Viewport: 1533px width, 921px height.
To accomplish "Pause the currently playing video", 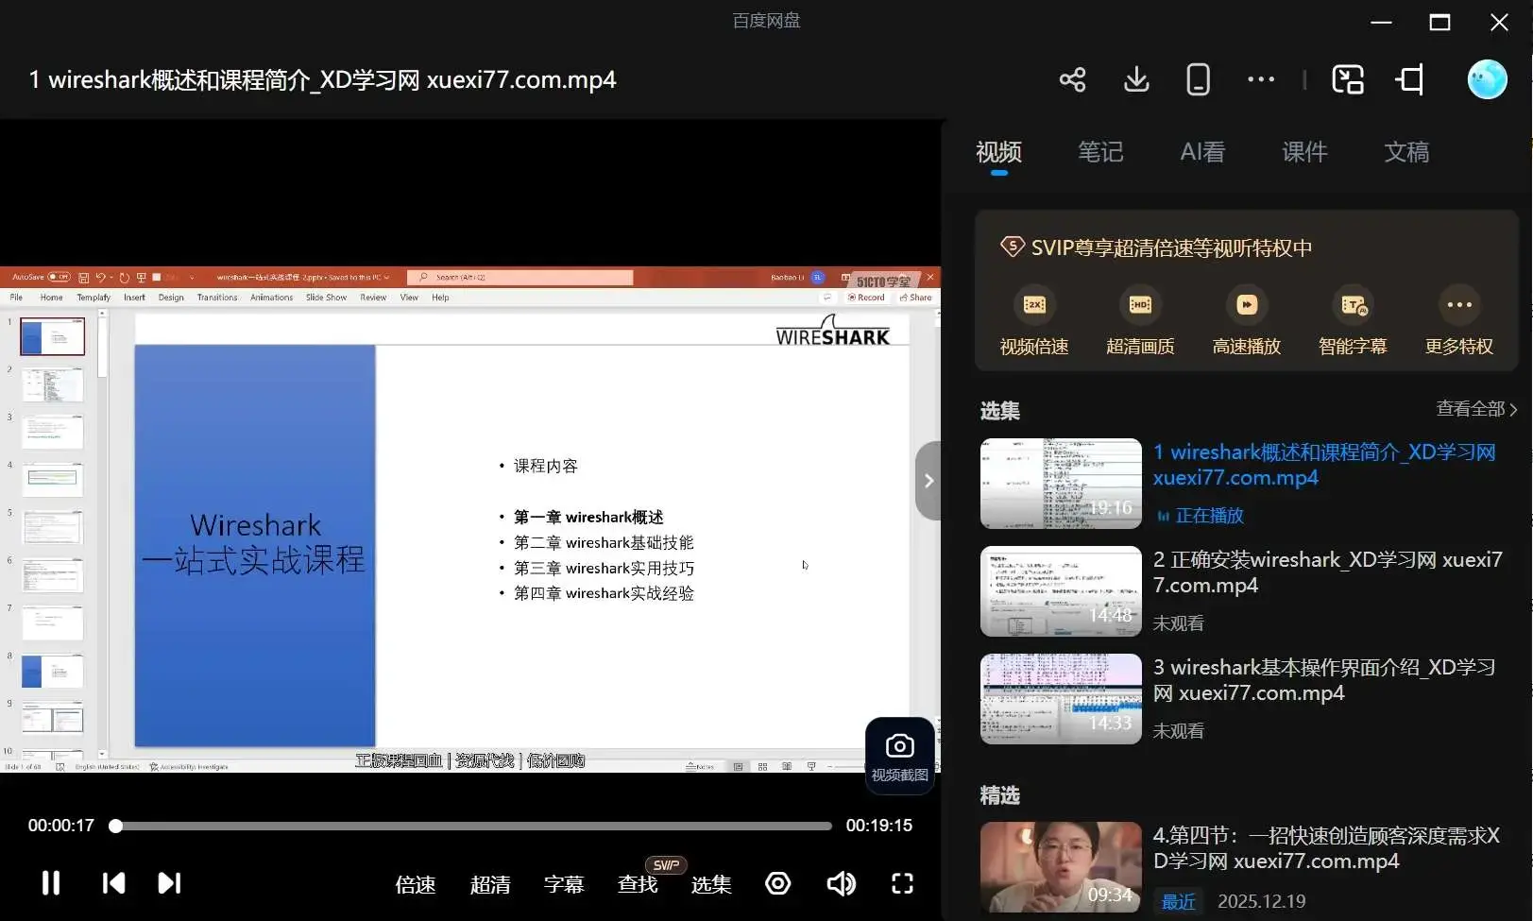I will click(x=49, y=883).
